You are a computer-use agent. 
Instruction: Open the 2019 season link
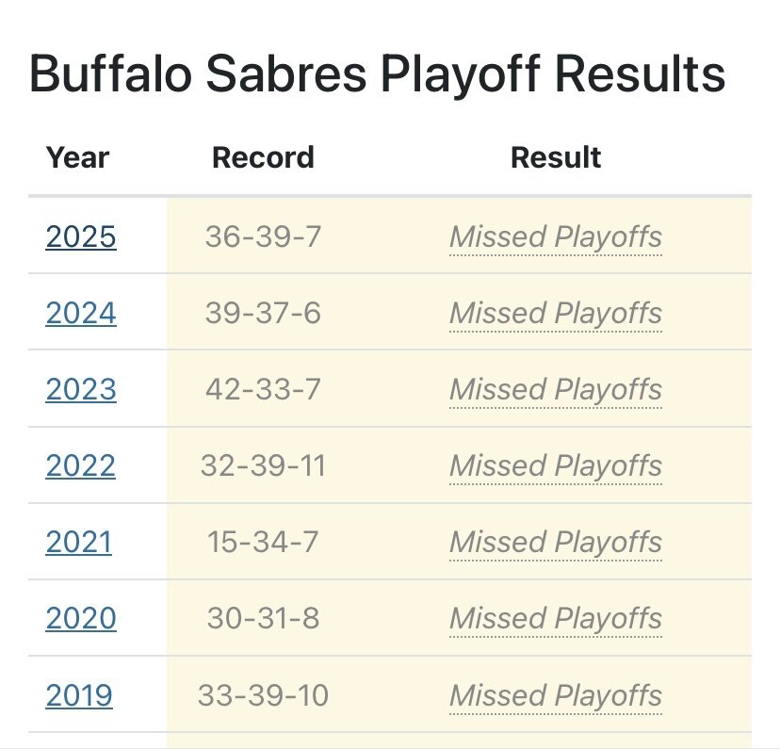tap(78, 695)
